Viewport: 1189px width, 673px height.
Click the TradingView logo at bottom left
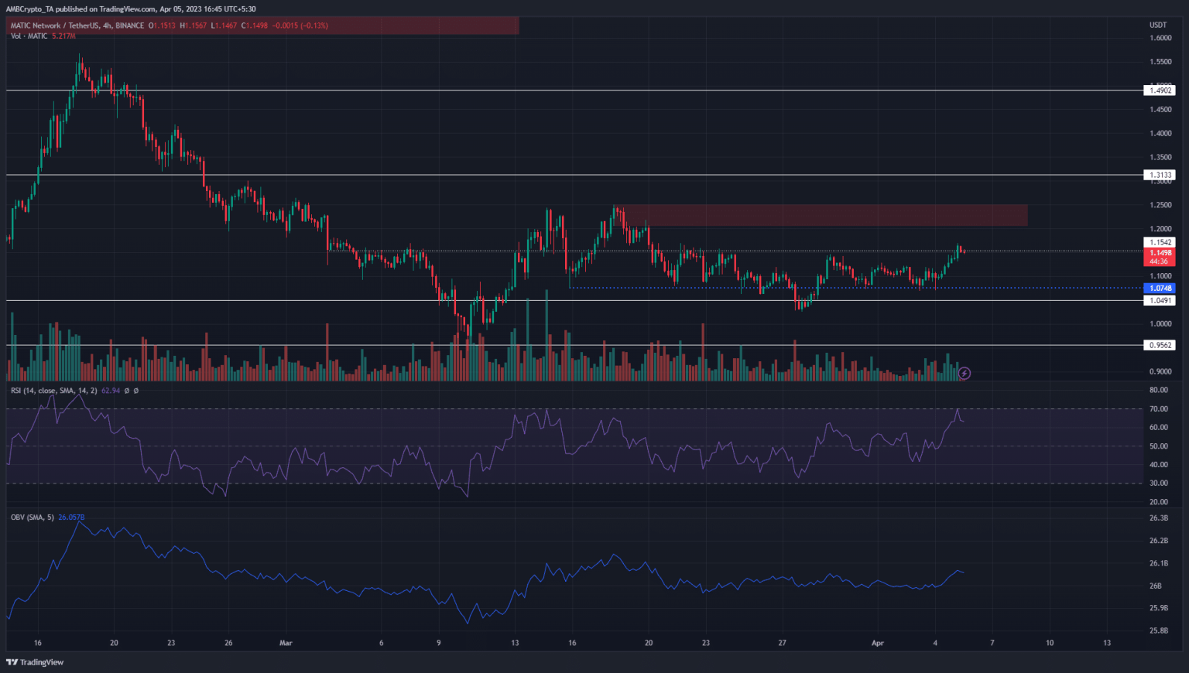pyautogui.click(x=36, y=662)
